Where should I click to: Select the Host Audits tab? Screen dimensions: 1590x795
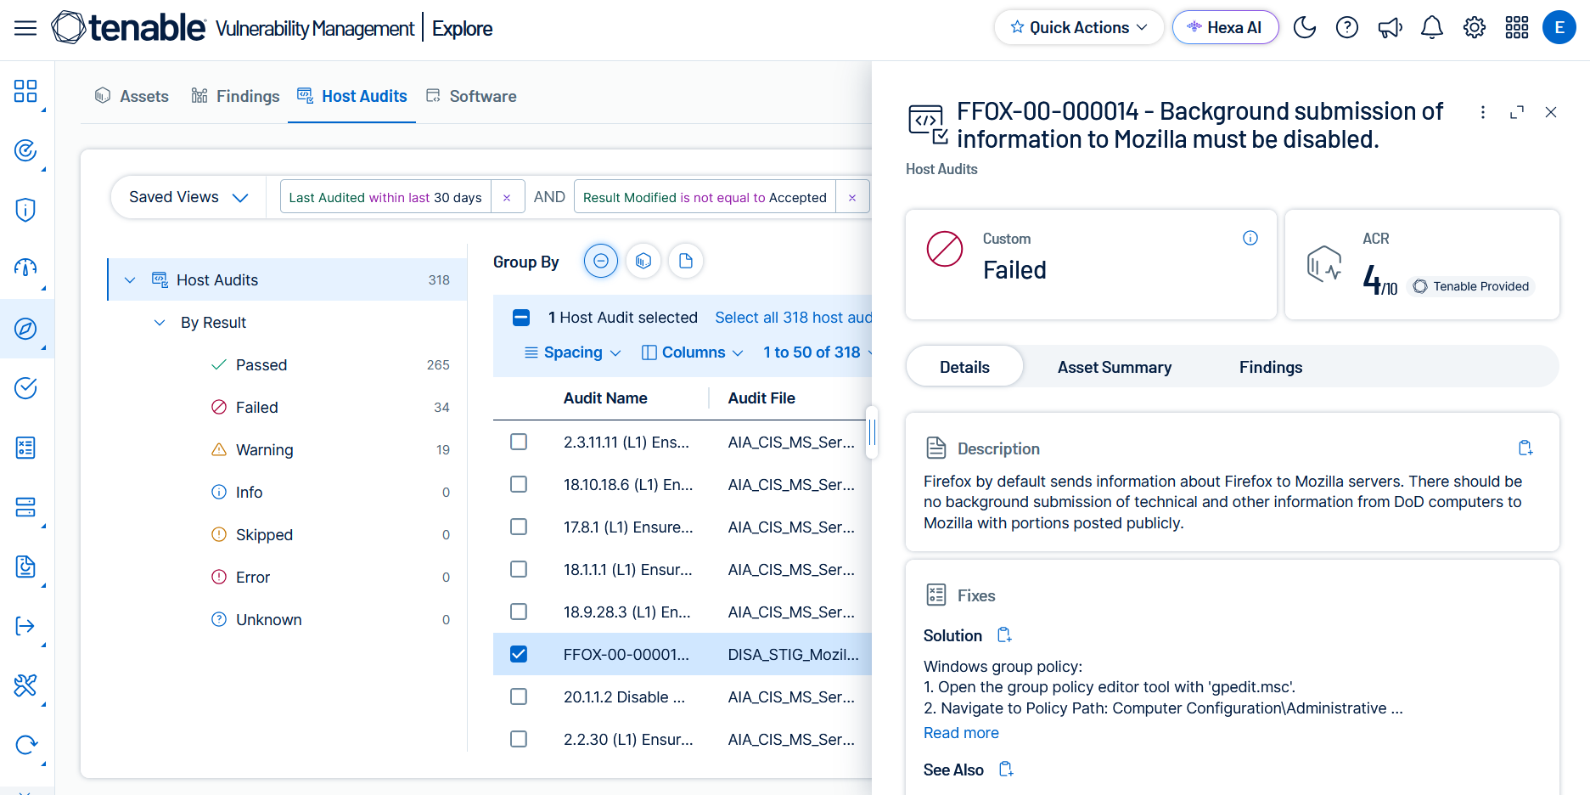(x=351, y=96)
